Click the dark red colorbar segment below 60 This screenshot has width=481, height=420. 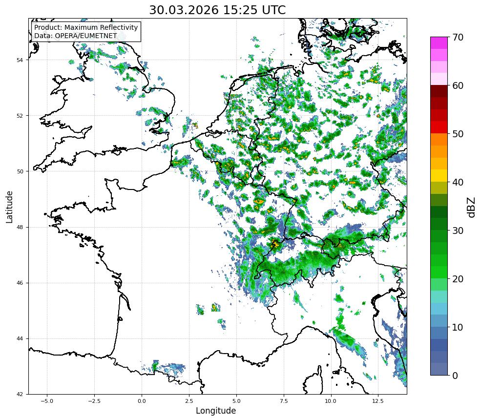coord(439,91)
